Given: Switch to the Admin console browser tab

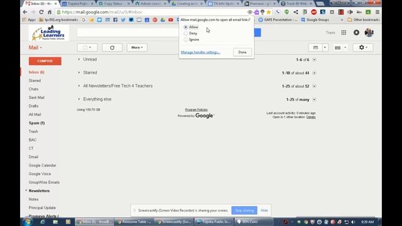Looking at the screenshot, I should [x=151, y=4].
